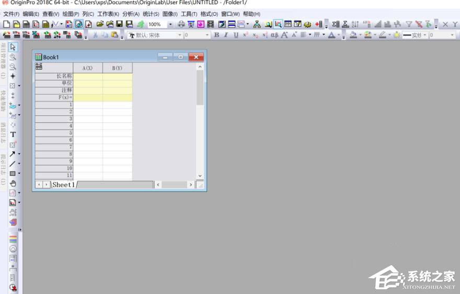Select the line drawing tool

click(x=13, y=164)
